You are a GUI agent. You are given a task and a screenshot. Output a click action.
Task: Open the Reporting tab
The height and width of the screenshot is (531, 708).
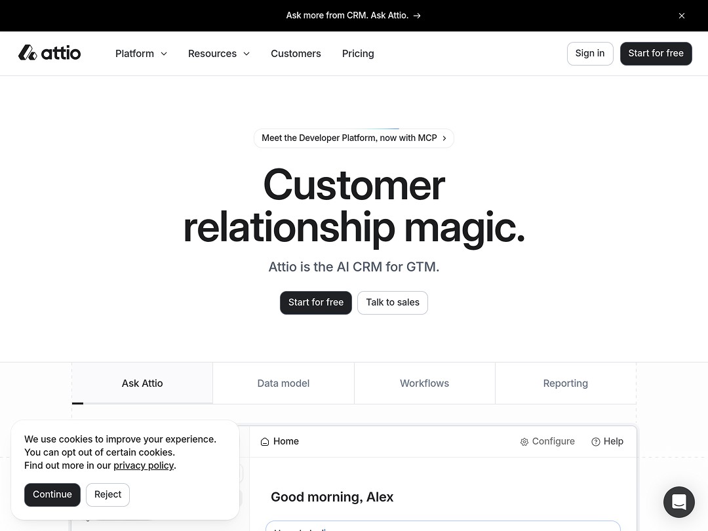click(x=565, y=383)
